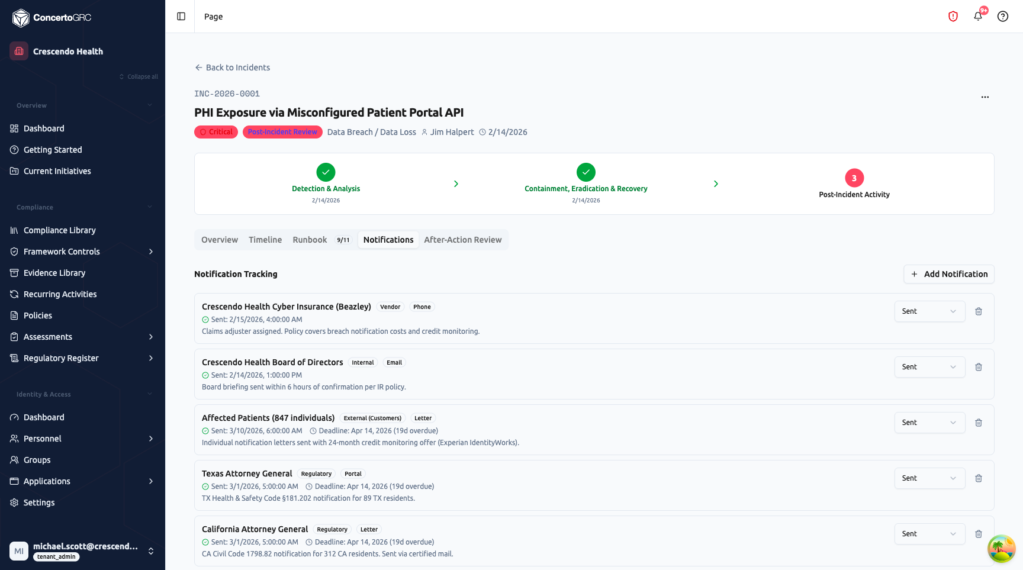
Task: Click the Regulatory tag on Texas Attorney General
Action: 316,474
